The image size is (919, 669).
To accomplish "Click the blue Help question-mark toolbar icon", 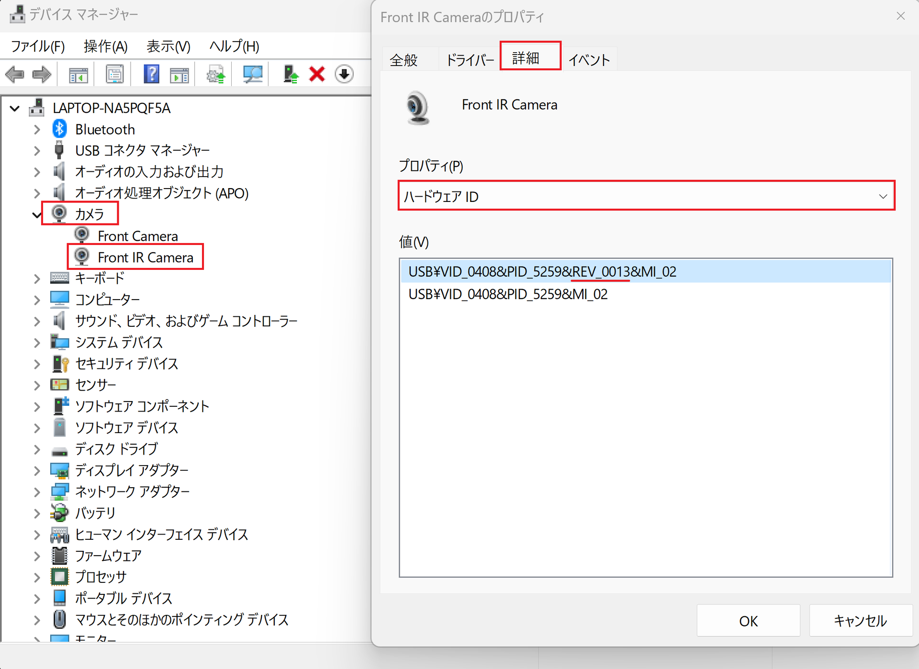I will [x=151, y=75].
